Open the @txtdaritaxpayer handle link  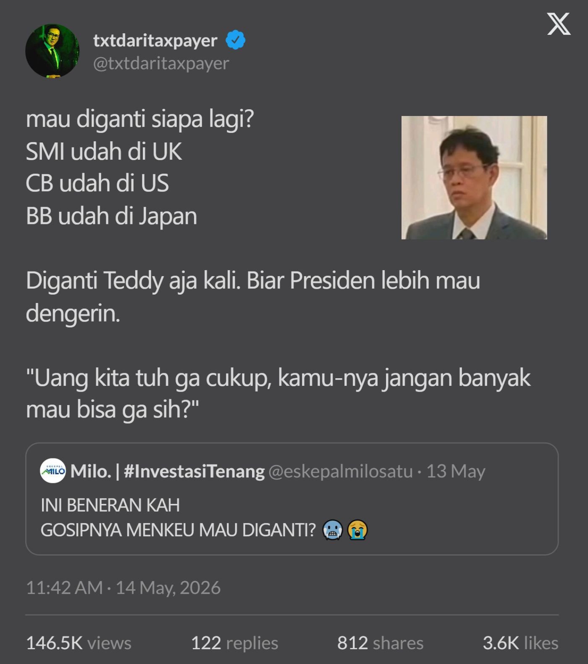tap(161, 63)
